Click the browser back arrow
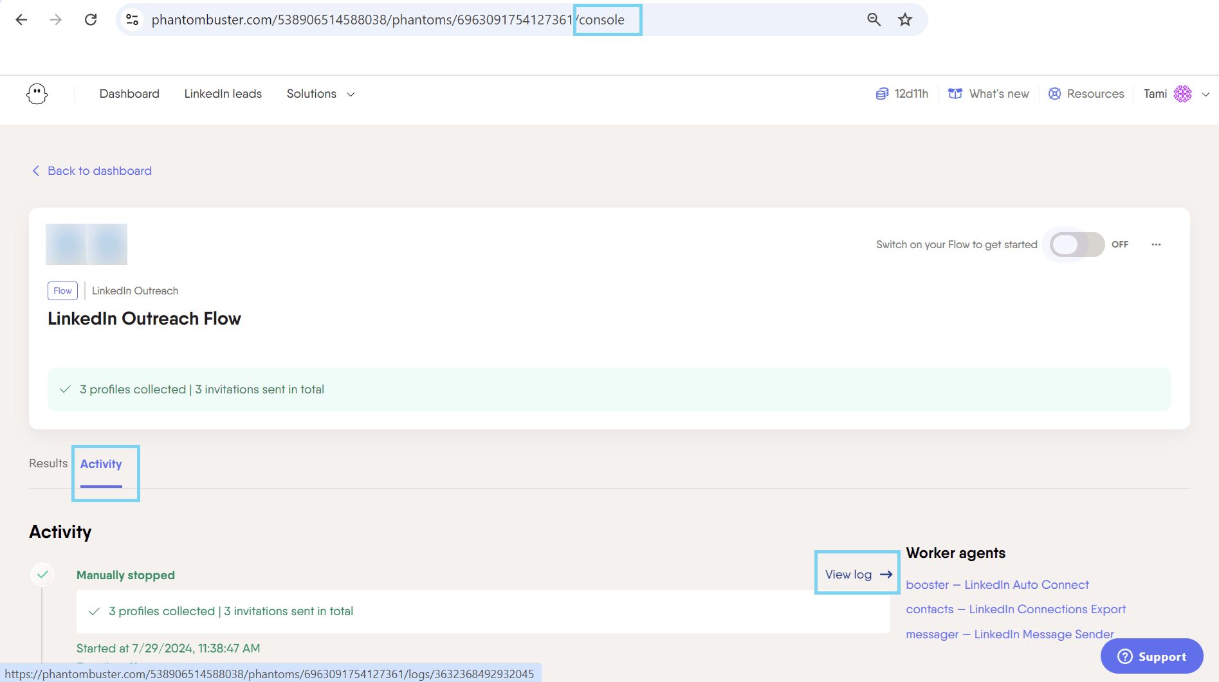The width and height of the screenshot is (1219, 682). 21,19
